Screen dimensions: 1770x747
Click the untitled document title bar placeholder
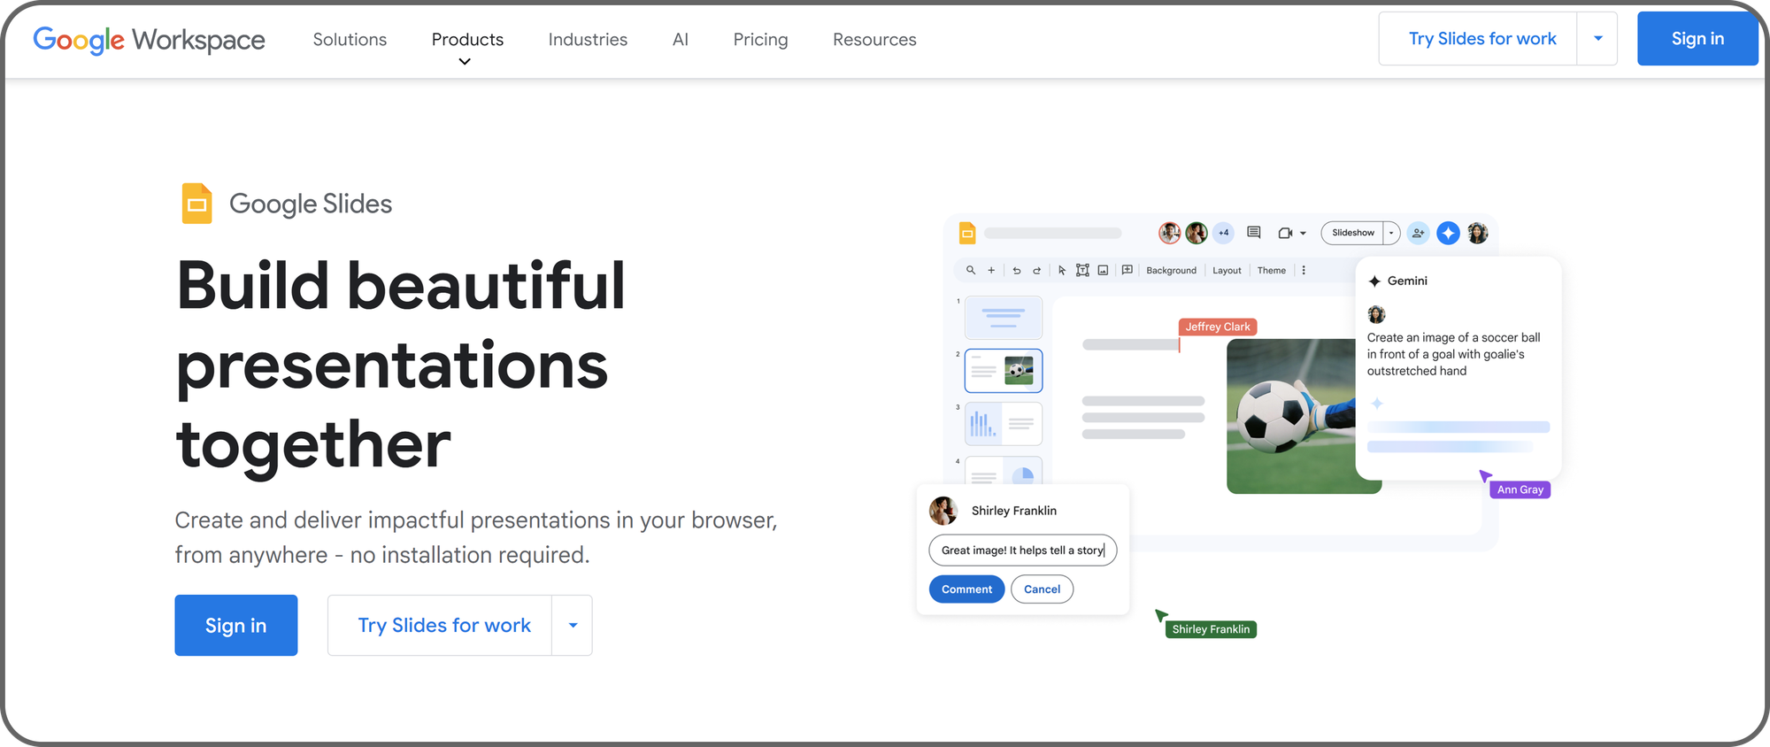(x=1052, y=233)
